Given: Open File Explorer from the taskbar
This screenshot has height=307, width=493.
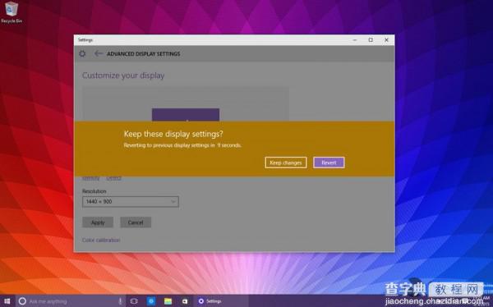Looking at the screenshot, I should tap(168, 301).
